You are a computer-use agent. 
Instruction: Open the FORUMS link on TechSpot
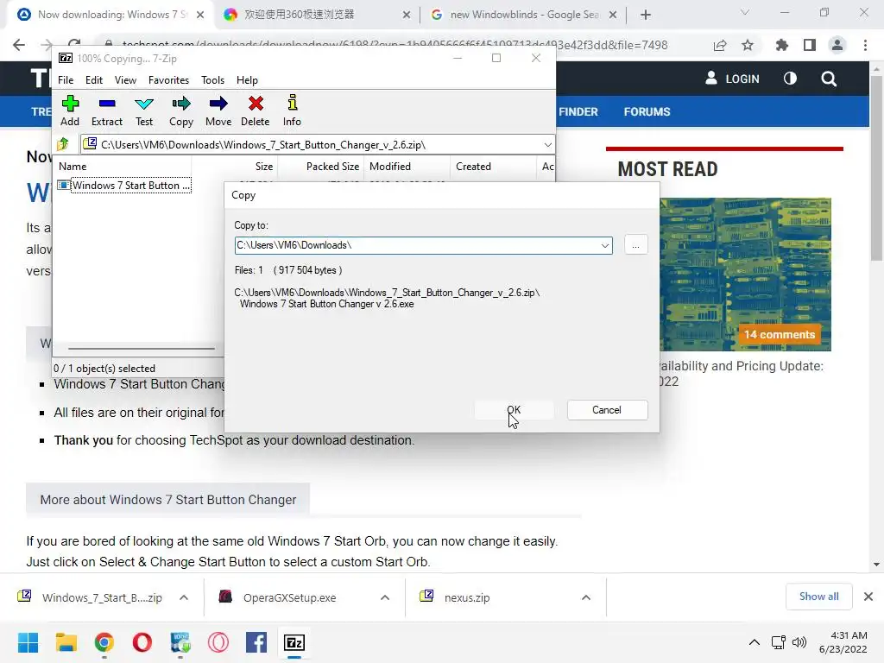point(647,111)
